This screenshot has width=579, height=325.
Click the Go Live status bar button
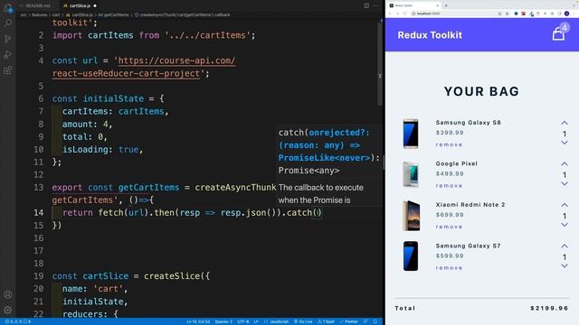pyautogui.click(x=303, y=321)
